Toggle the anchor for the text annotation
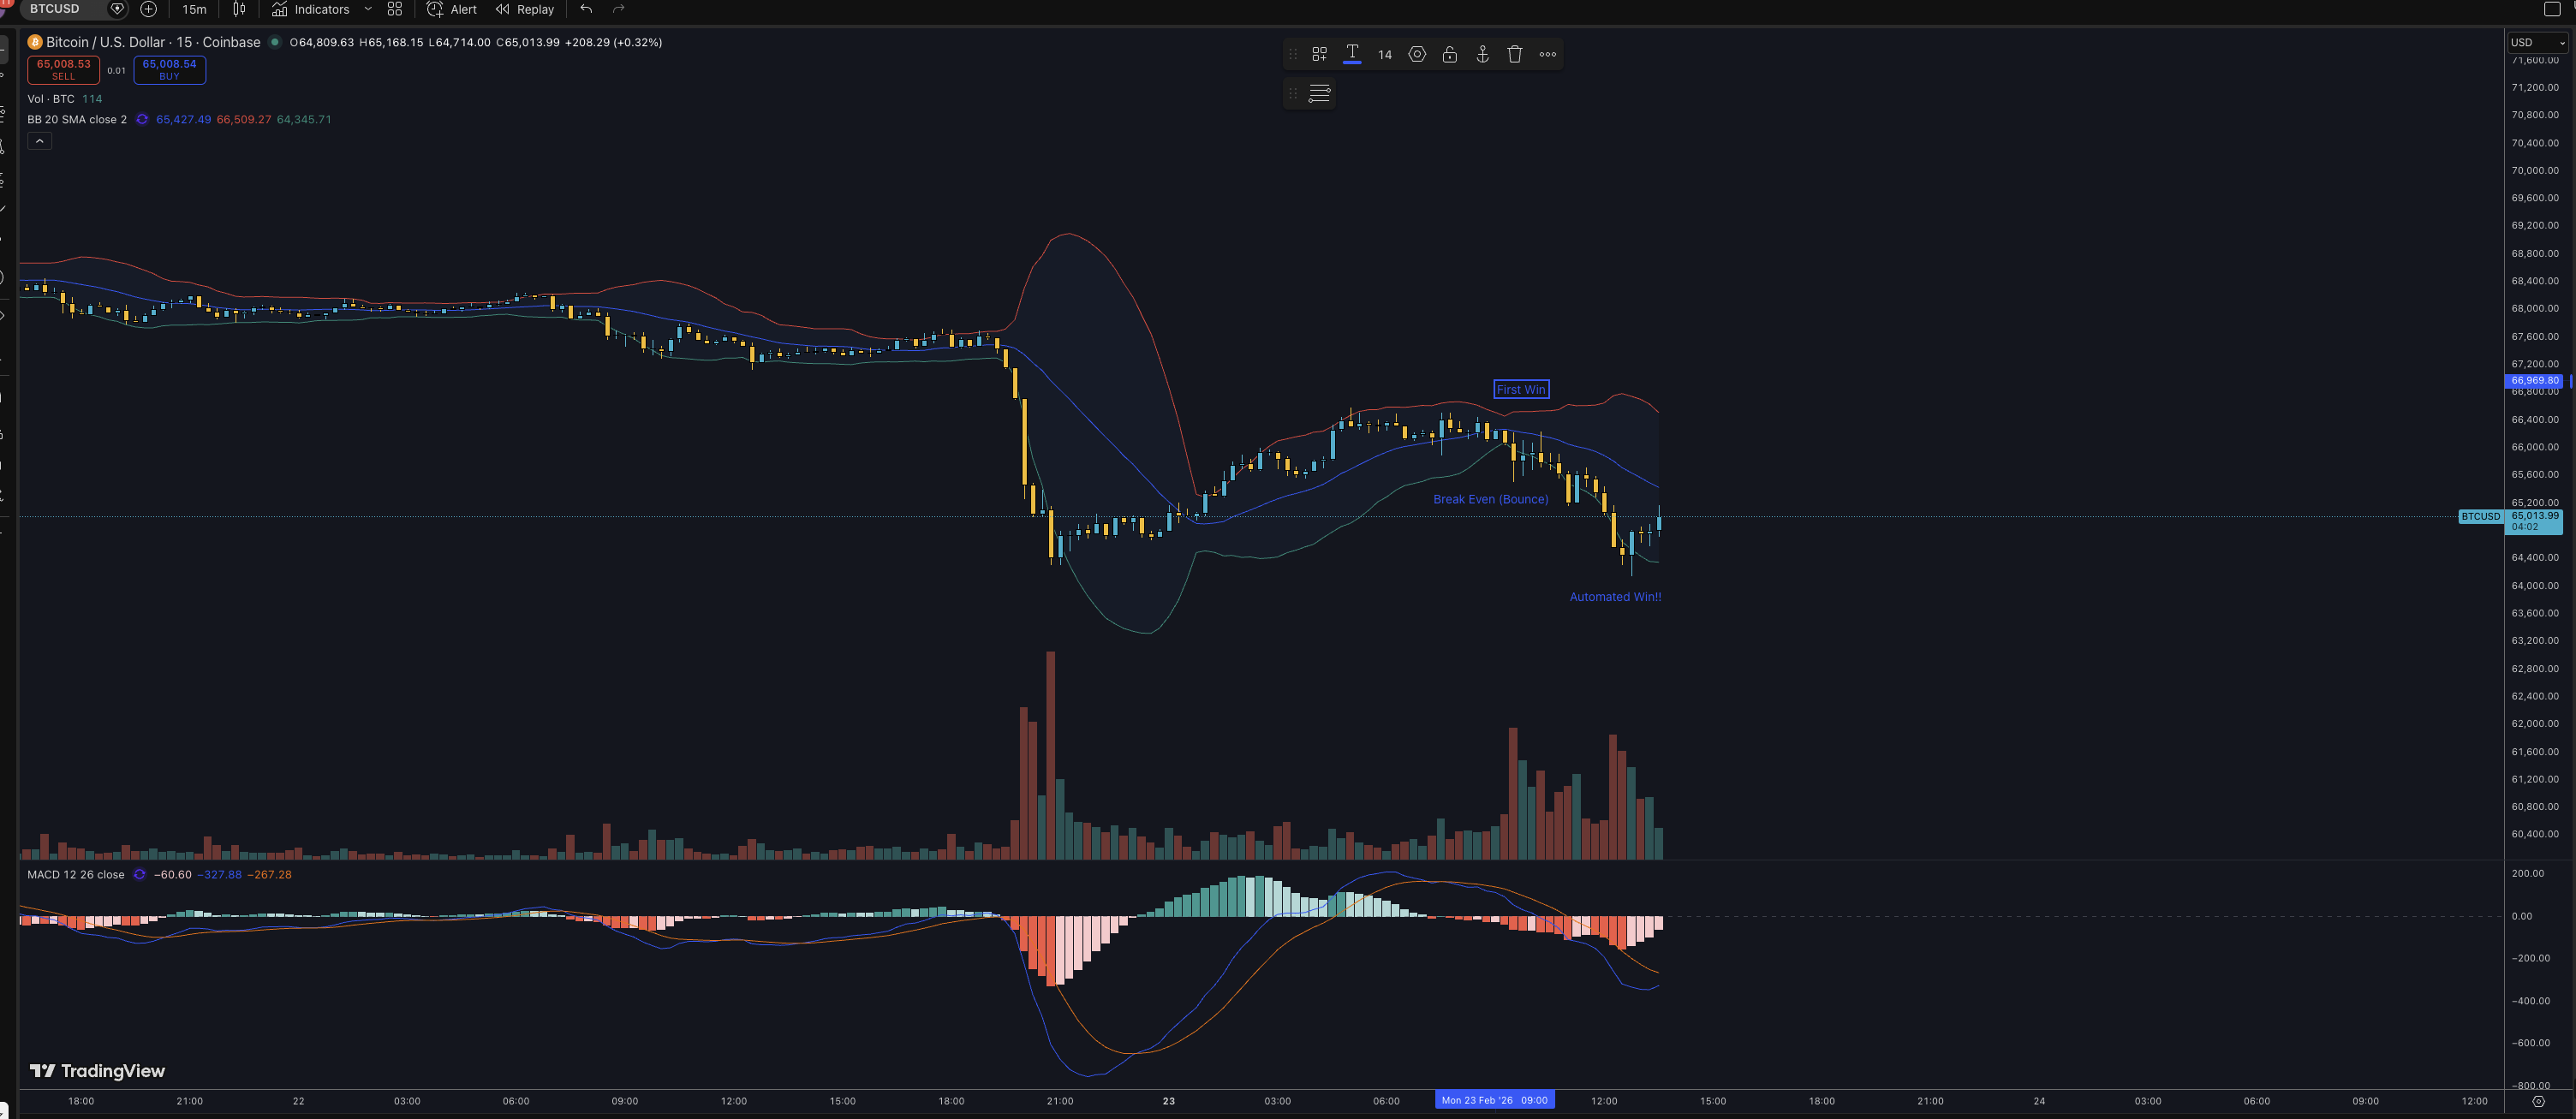 [x=1481, y=54]
